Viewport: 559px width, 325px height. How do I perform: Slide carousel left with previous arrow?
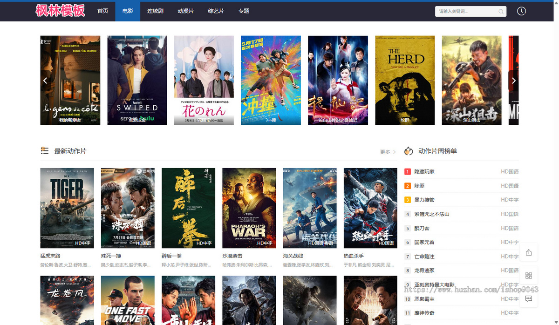click(45, 81)
